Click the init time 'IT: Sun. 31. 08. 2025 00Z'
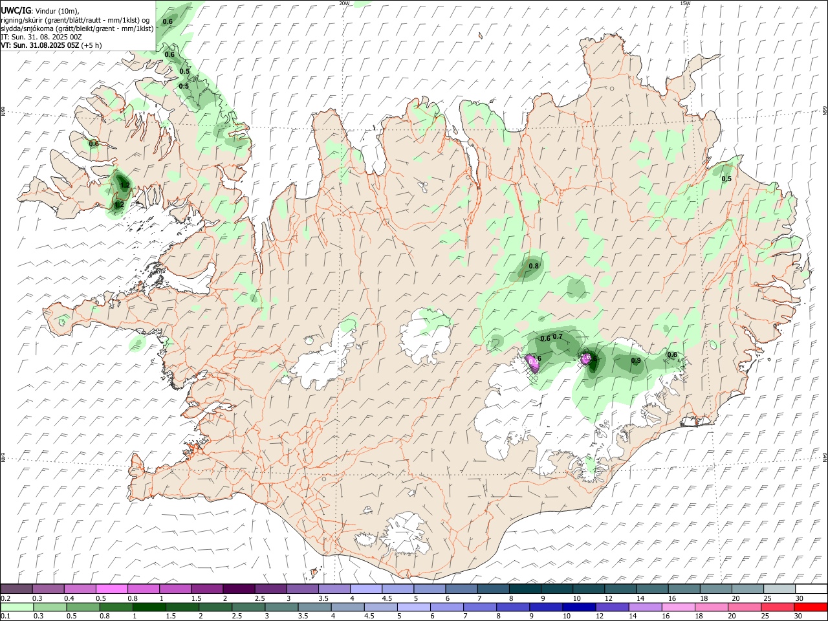Image resolution: width=828 pixels, height=621 pixels. point(41,37)
